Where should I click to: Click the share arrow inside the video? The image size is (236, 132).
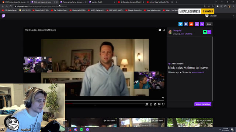click(164, 30)
